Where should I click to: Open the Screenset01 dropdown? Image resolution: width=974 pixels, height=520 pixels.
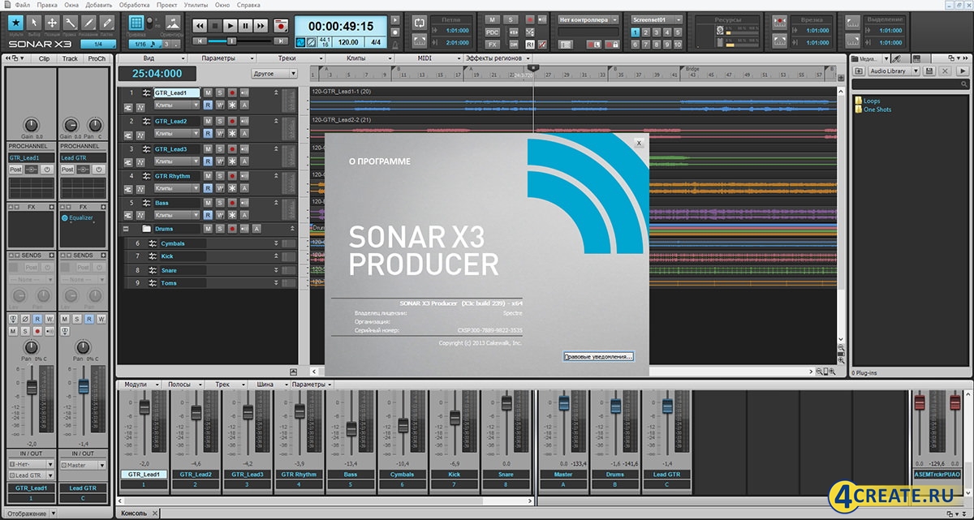click(657, 19)
